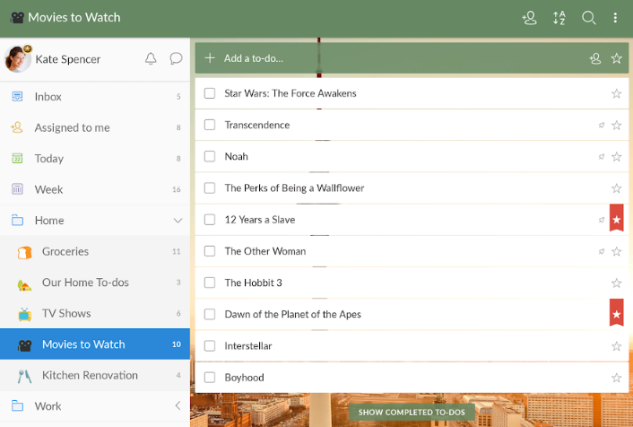
Task: Open search with the magnifier icon
Action: (x=589, y=18)
